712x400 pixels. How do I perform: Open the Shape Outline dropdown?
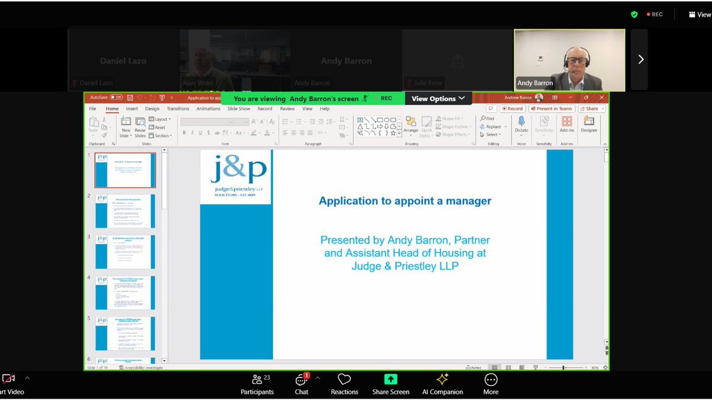coord(454,127)
